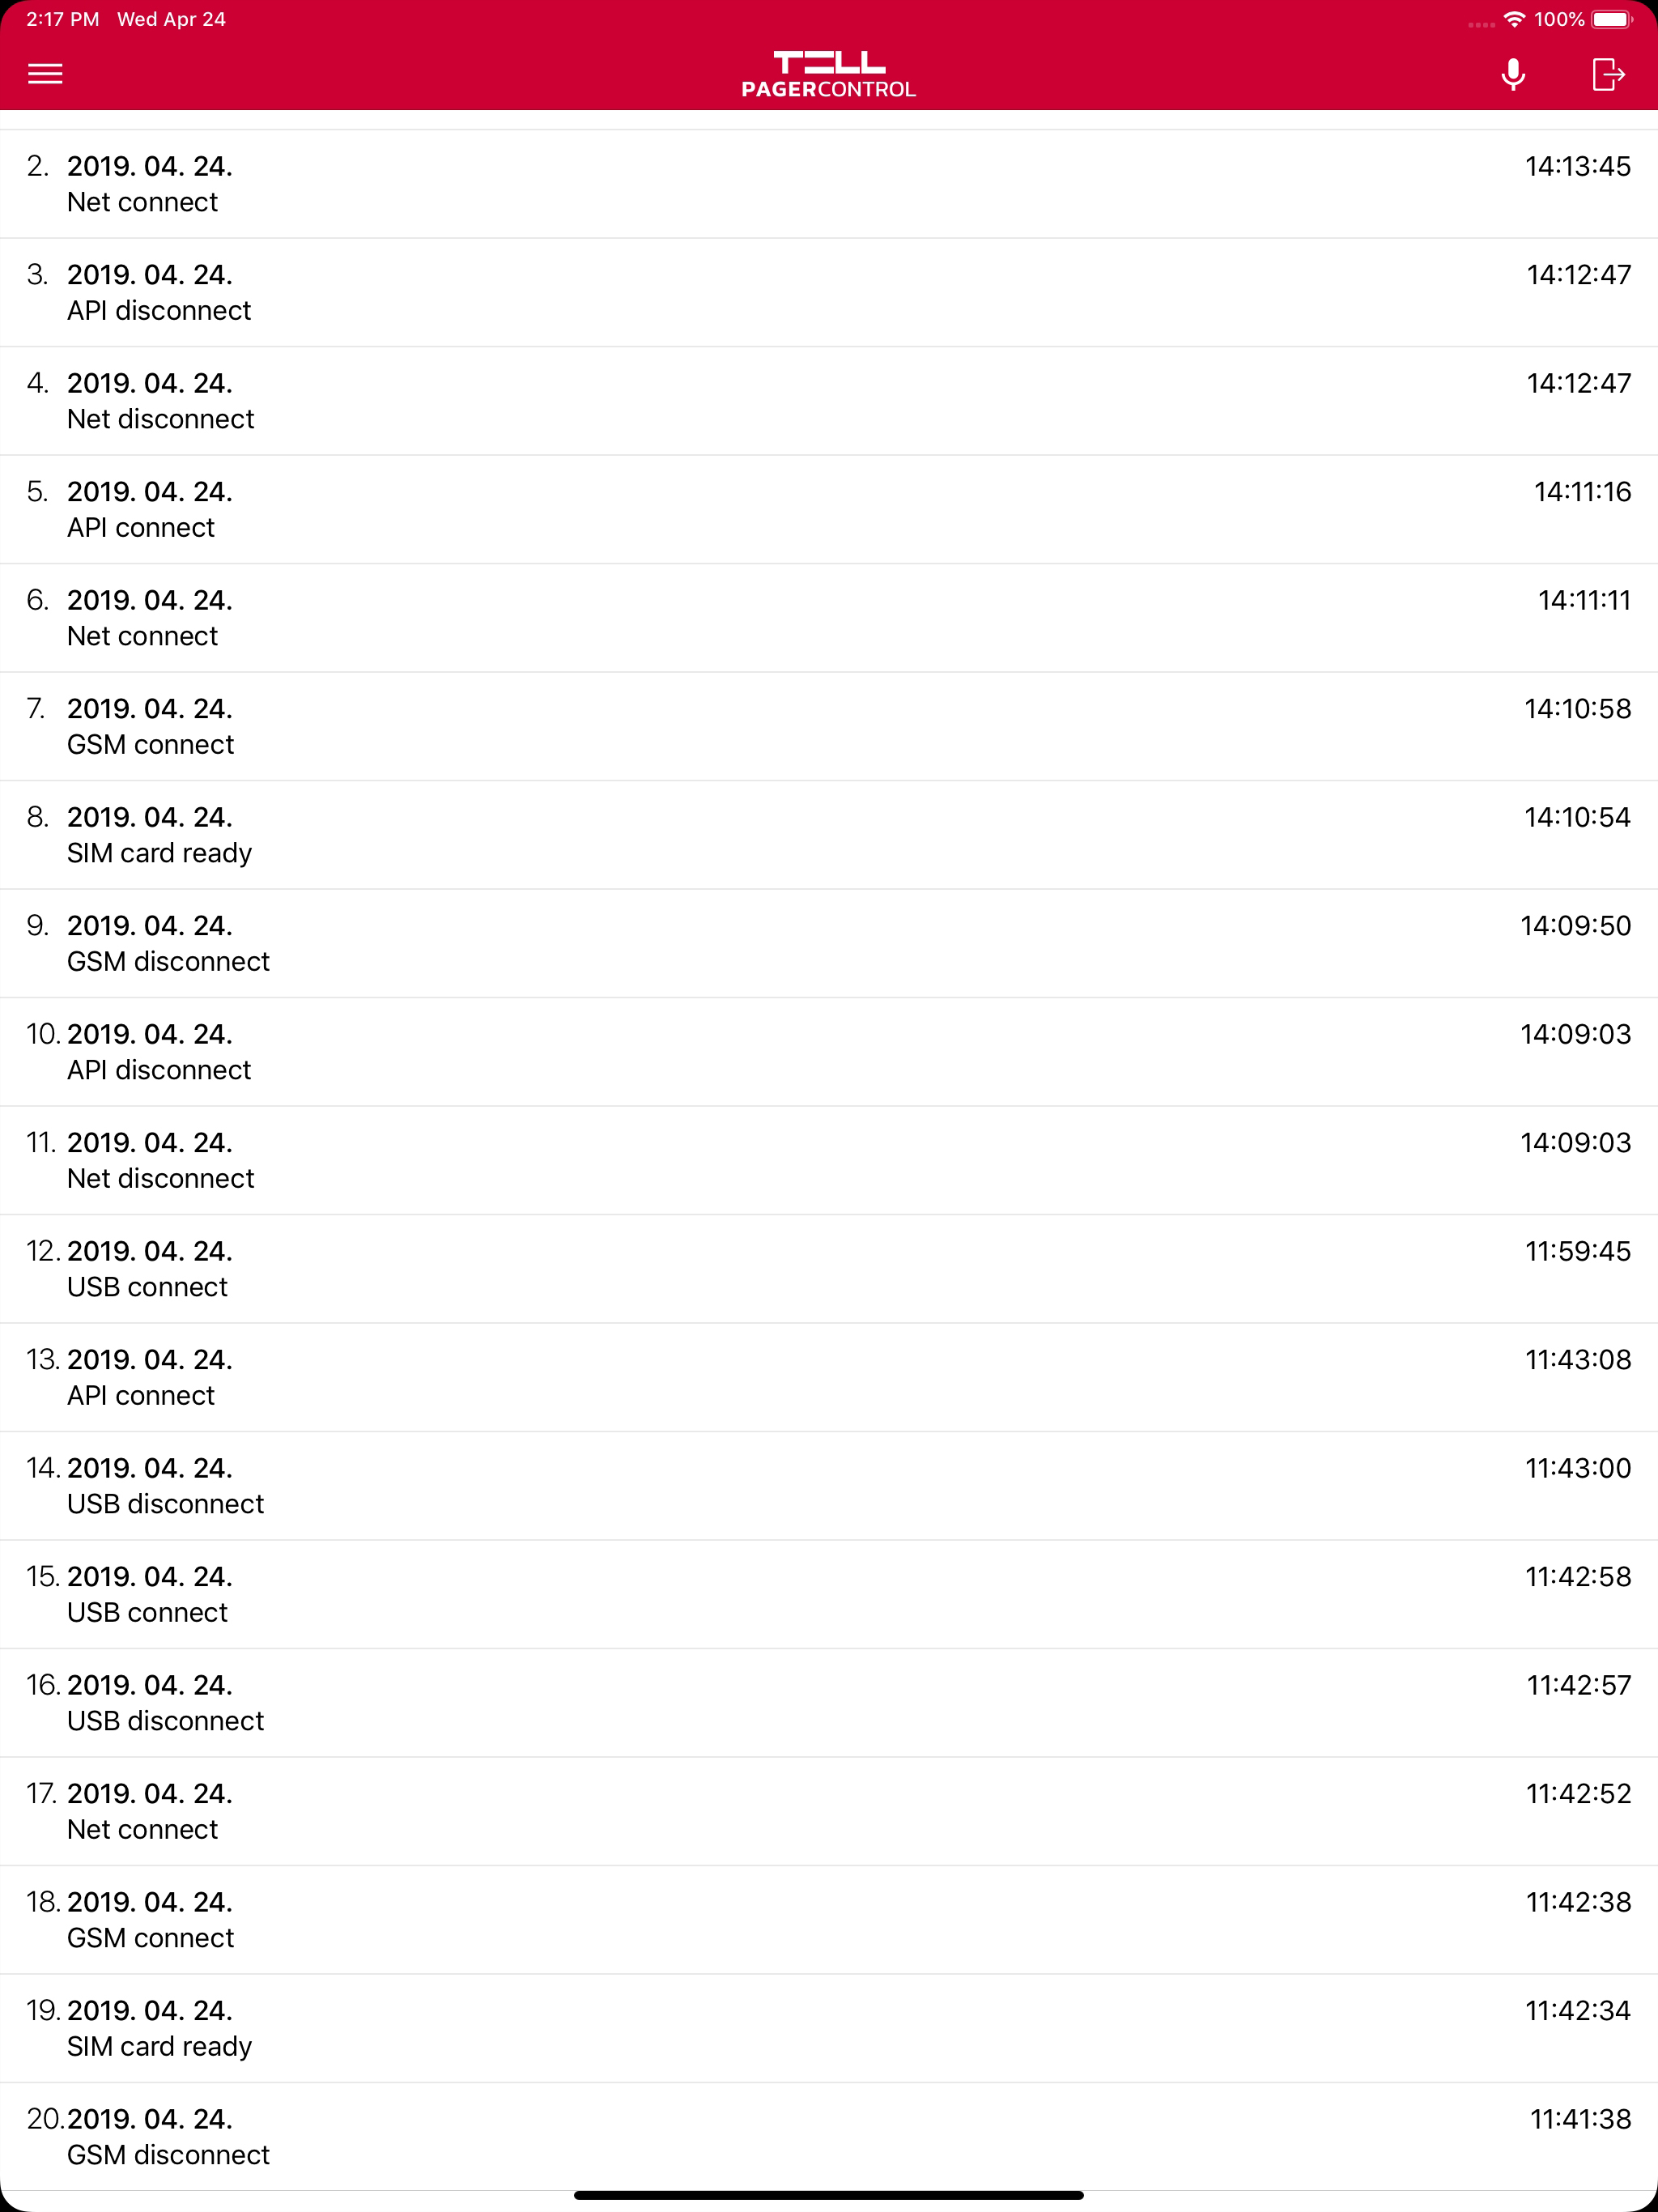
Task: Tap the 14:09:03 timestamp of event 10
Action: pos(1575,1034)
